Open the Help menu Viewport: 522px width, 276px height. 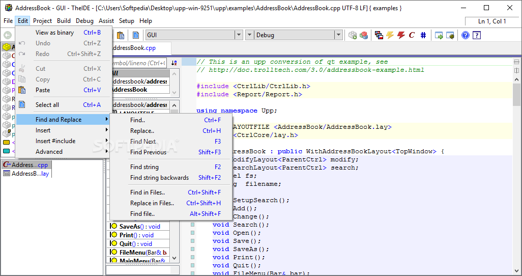tap(146, 21)
